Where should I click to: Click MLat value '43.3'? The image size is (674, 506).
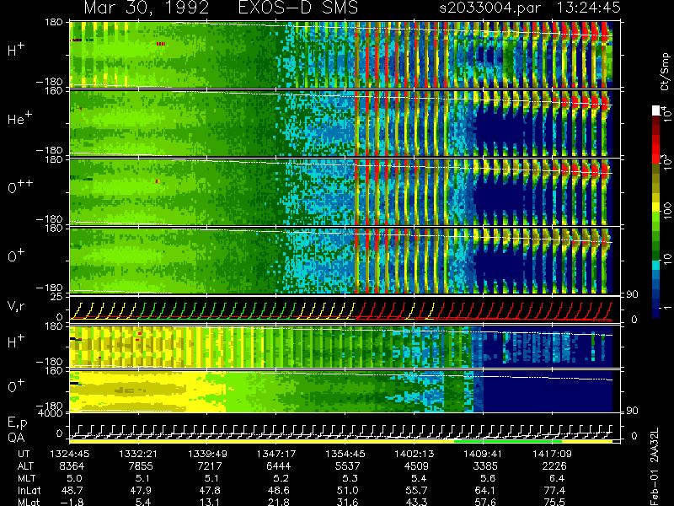(x=417, y=502)
